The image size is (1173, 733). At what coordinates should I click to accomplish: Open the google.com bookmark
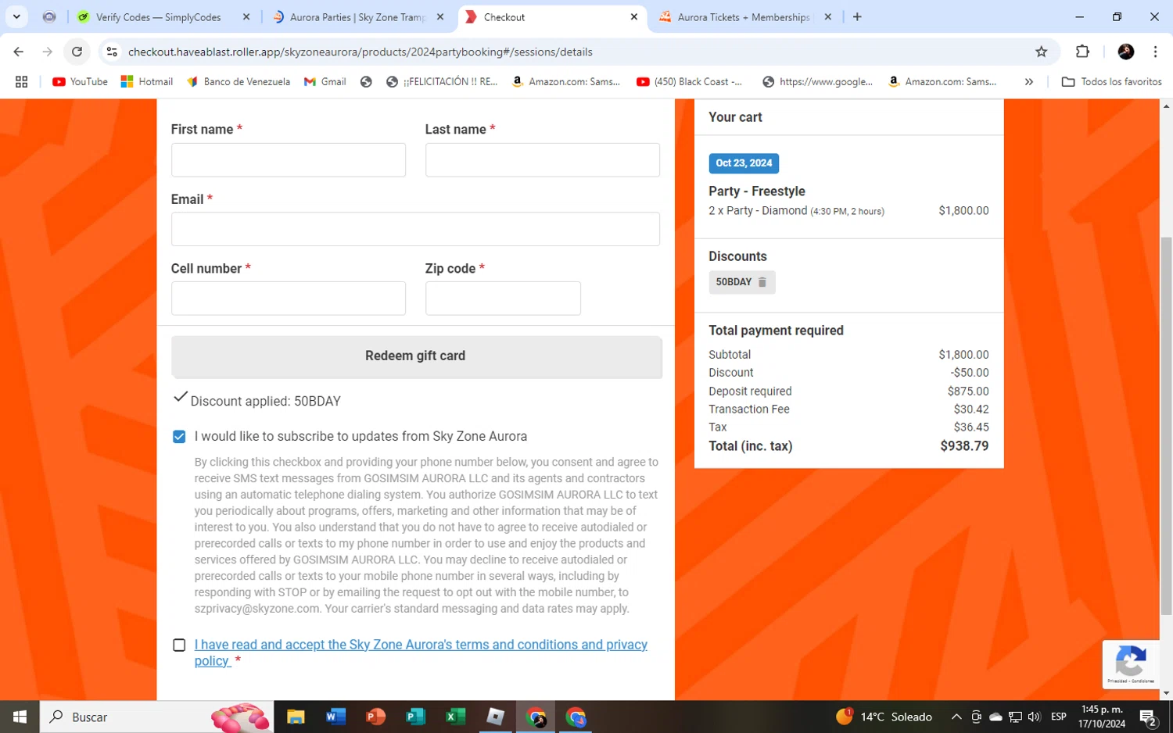click(817, 81)
